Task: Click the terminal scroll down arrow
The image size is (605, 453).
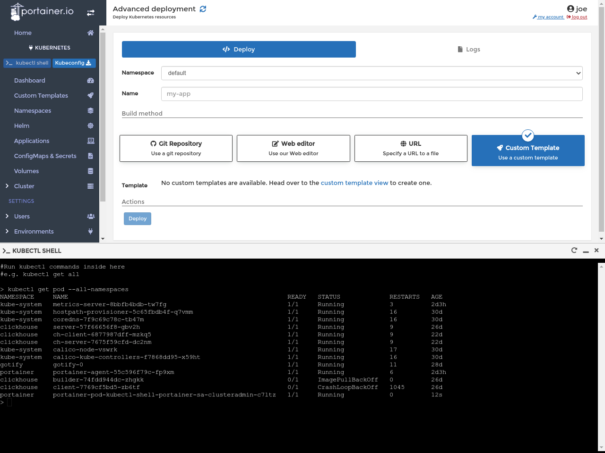Action: 601,447
